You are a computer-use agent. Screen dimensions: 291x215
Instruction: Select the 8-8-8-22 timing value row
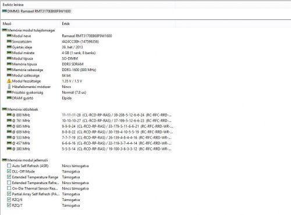click(x=118, y=132)
